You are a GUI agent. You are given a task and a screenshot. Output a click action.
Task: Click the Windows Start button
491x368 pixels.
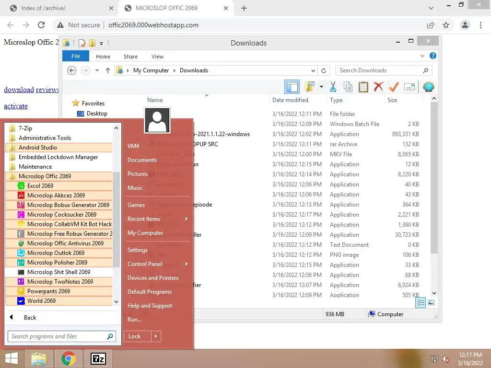coord(12,358)
